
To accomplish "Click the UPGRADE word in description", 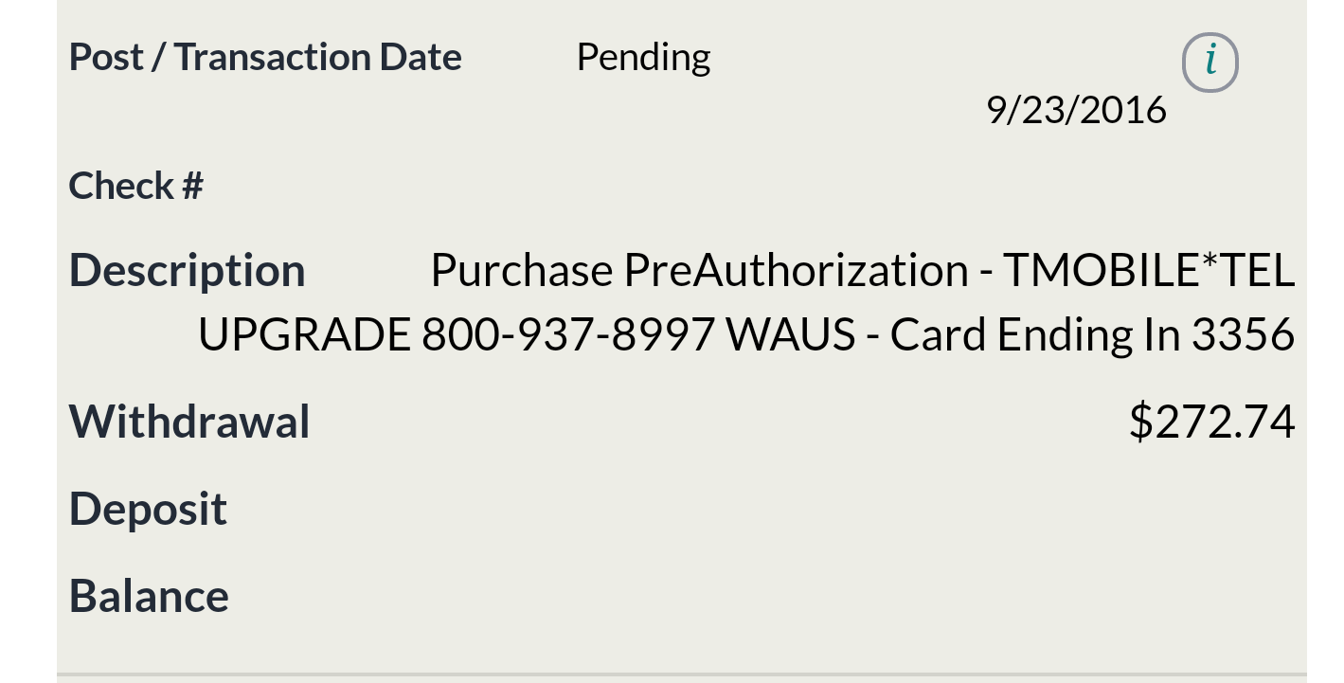I will click(303, 334).
